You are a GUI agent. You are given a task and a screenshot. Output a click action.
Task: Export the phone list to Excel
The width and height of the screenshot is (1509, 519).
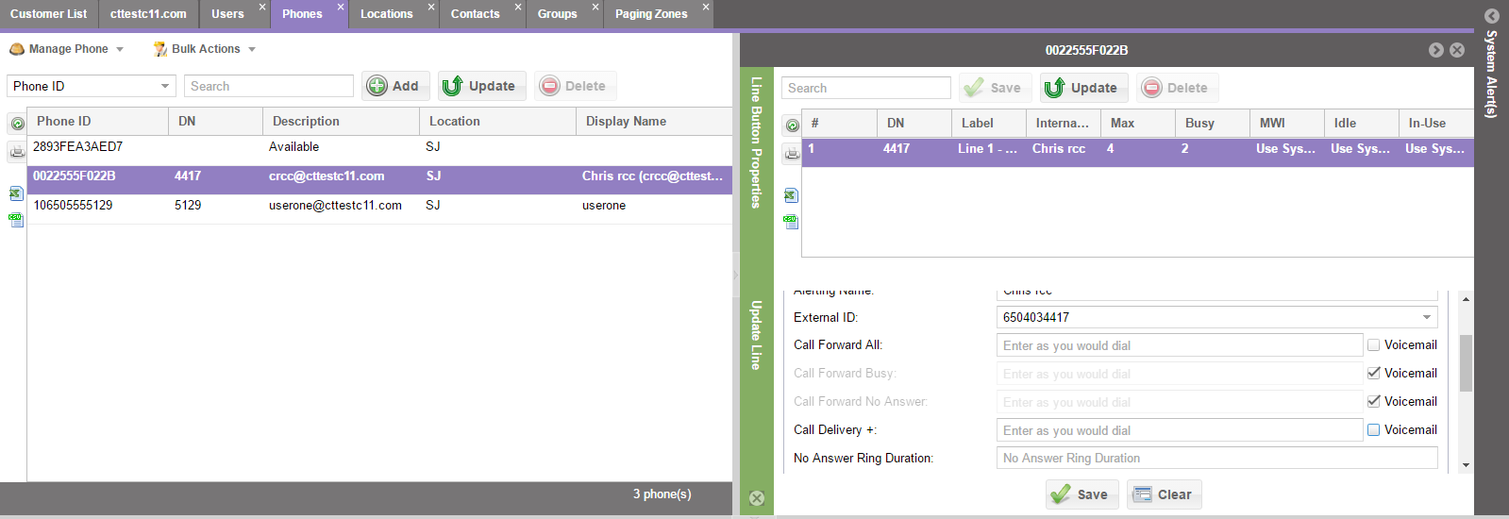(x=16, y=193)
